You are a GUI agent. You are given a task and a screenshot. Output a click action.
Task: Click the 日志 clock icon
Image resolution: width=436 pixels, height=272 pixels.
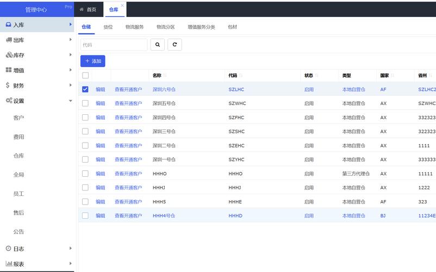point(8,249)
